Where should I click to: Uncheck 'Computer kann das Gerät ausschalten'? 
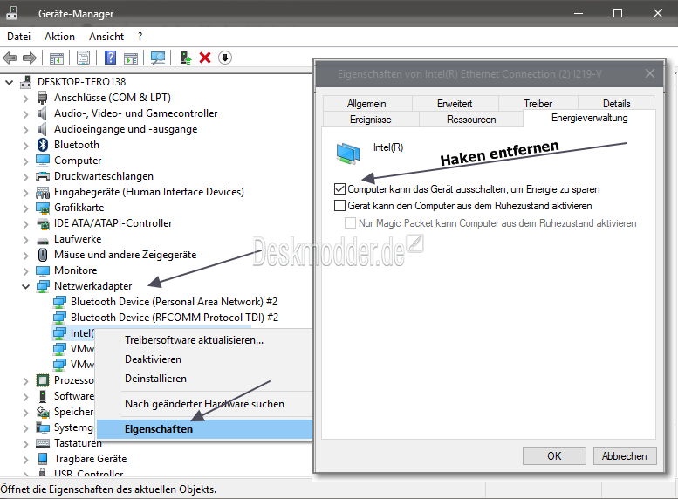(339, 189)
